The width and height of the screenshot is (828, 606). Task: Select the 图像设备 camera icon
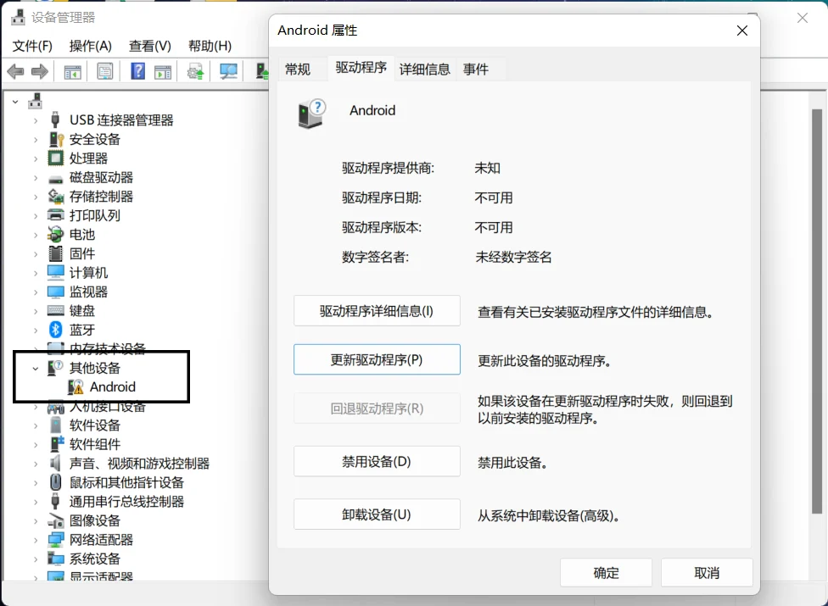click(x=55, y=521)
